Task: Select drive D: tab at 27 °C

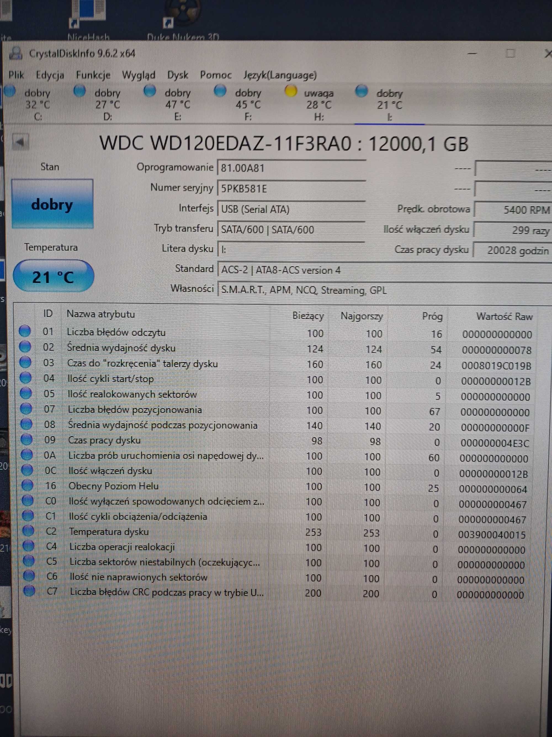Action: 100,104
